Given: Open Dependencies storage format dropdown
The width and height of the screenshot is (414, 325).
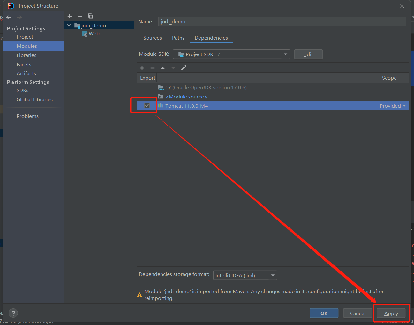Looking at the screenshot, I should pyautogui.click(x=245, y=275).
